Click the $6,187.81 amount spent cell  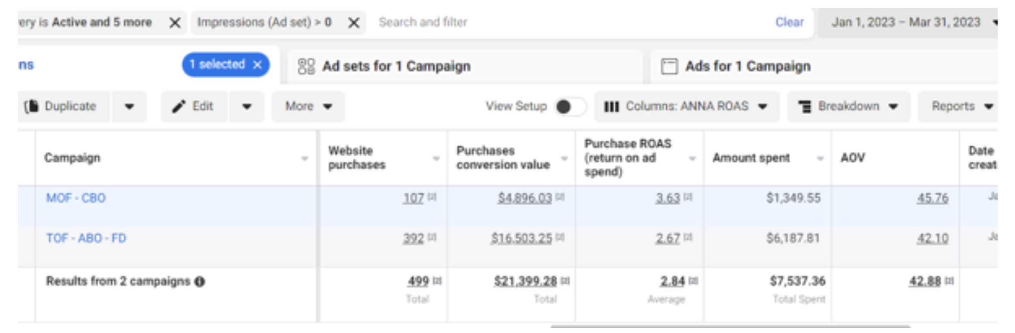tap(793, 238)
